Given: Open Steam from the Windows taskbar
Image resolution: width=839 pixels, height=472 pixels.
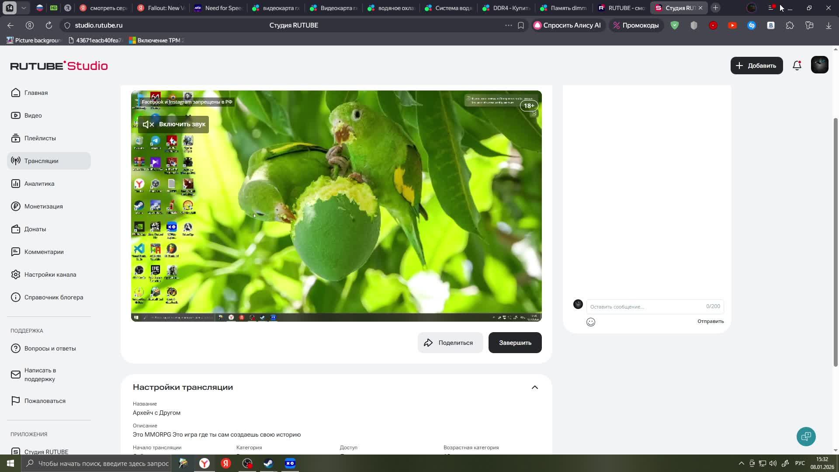Looking at the screenshot, I should point(268,463).
